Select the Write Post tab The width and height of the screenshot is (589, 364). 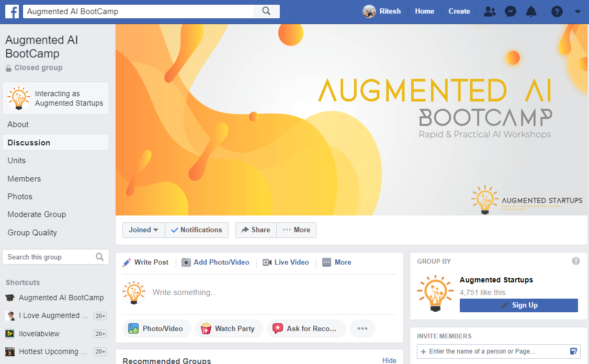coord(146,262)
